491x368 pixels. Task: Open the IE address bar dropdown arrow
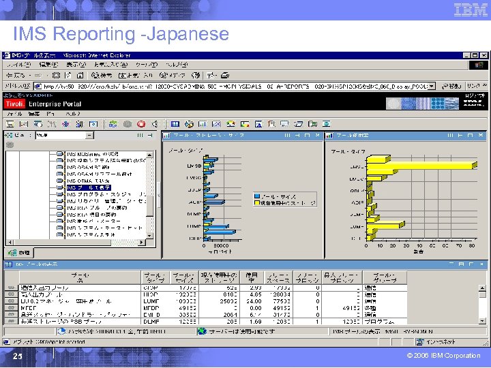(x=432, y=86)
